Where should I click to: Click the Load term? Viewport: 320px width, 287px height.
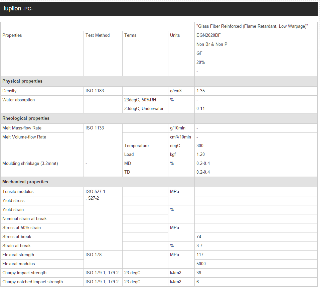click(x=129, y=155)
